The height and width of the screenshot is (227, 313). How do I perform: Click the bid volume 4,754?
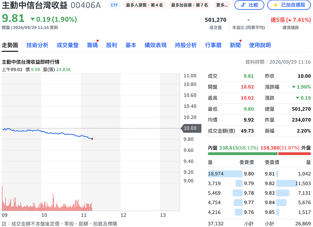(214, 203)
